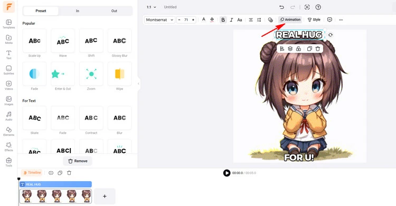Change the text case with Aa
396x206 pixels.
(x=240, y=19)
